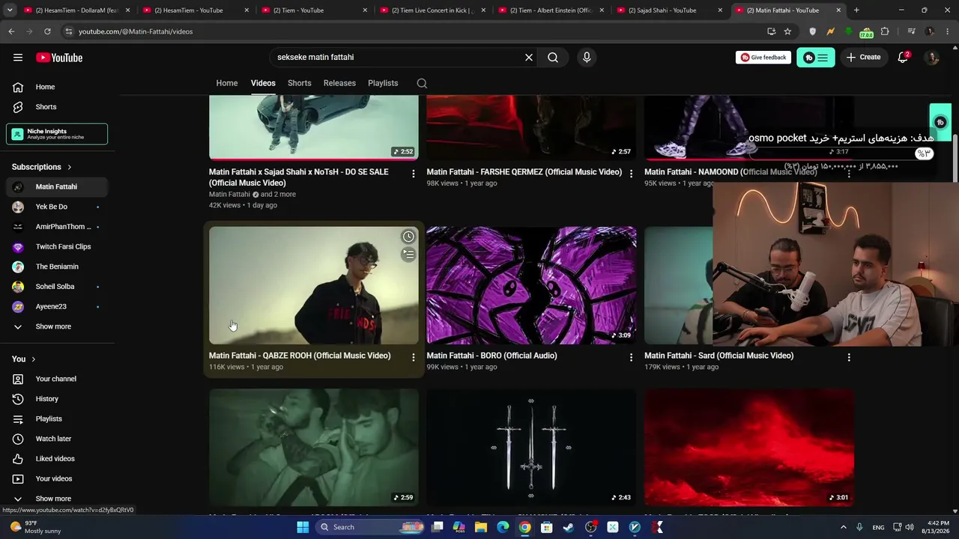Image resolution: width=959 pixels, height=539 pixels.
Task: Start voice search with the microphone icon
Action: 587,57
